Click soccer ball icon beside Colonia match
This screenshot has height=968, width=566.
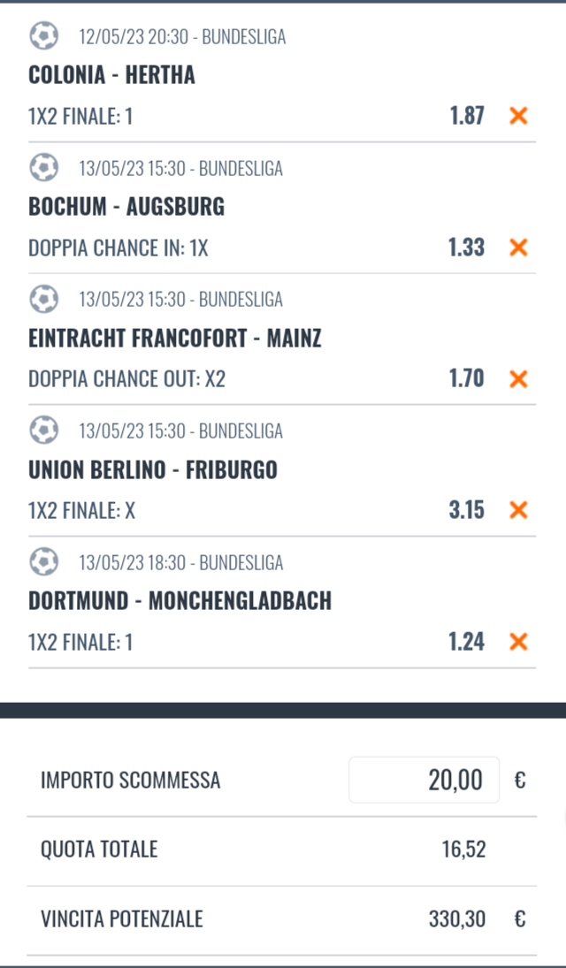(x=43, y=36)
